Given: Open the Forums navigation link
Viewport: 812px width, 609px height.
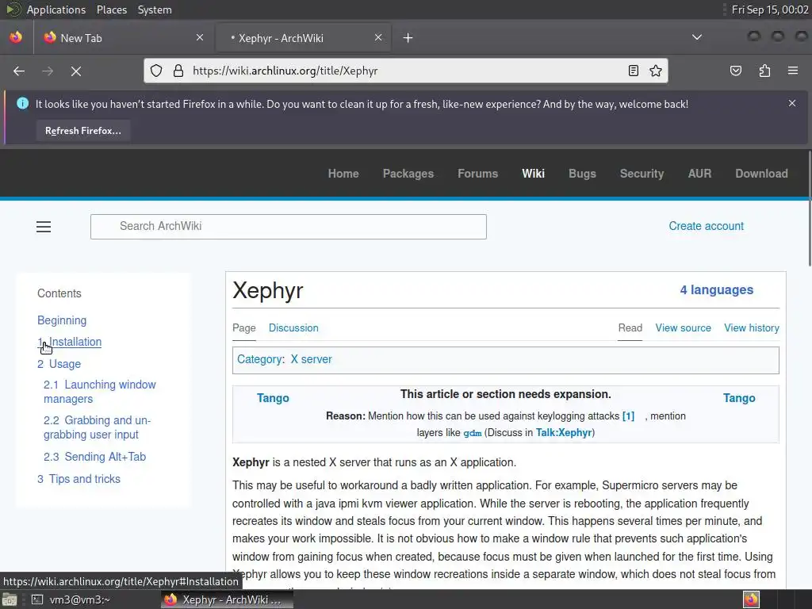Looking at the screenshot, I should click(477, 174).
